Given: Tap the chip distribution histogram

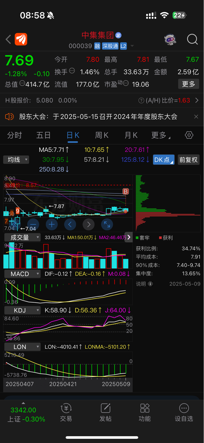Looking at the screenshot, I should pyautogui.click(x=168, y=203).
